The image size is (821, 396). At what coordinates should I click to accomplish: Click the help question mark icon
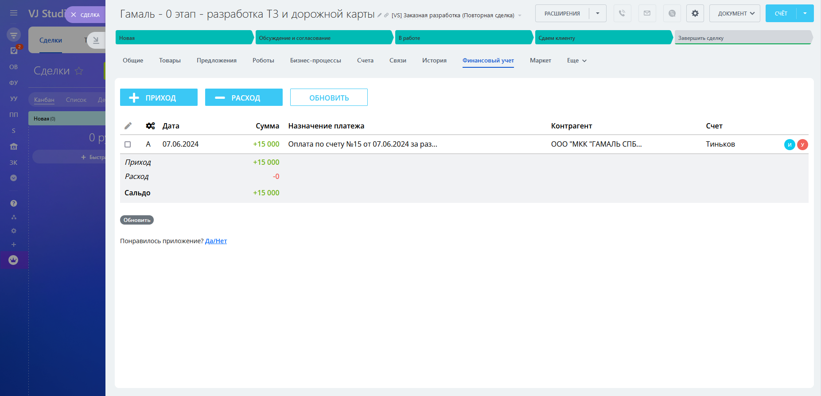pyautogui.click(x=14, y=203)
